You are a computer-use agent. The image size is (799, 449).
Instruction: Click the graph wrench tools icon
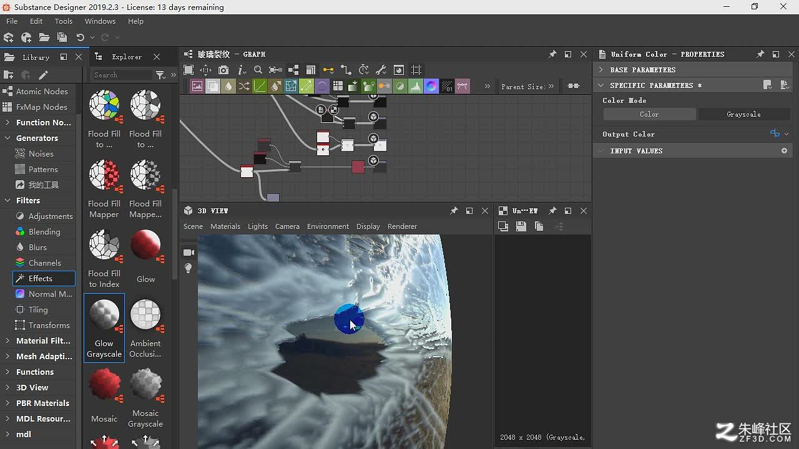pyautogui.click(x=381, y=70)
